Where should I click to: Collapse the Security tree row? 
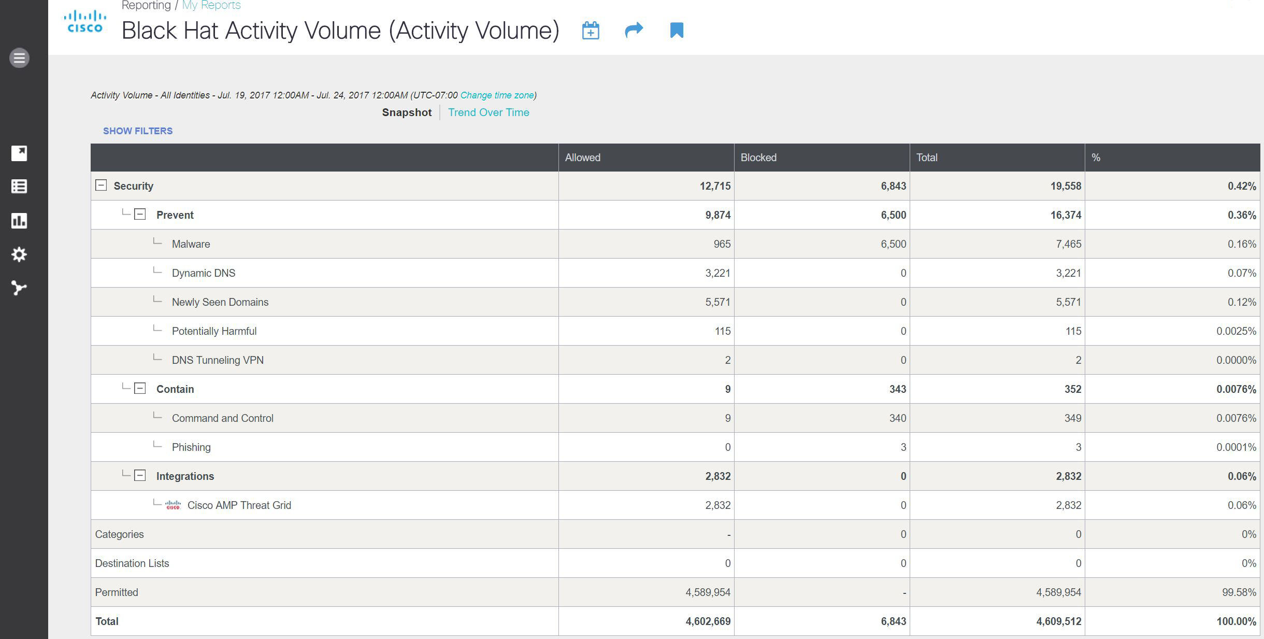(101, 186)
